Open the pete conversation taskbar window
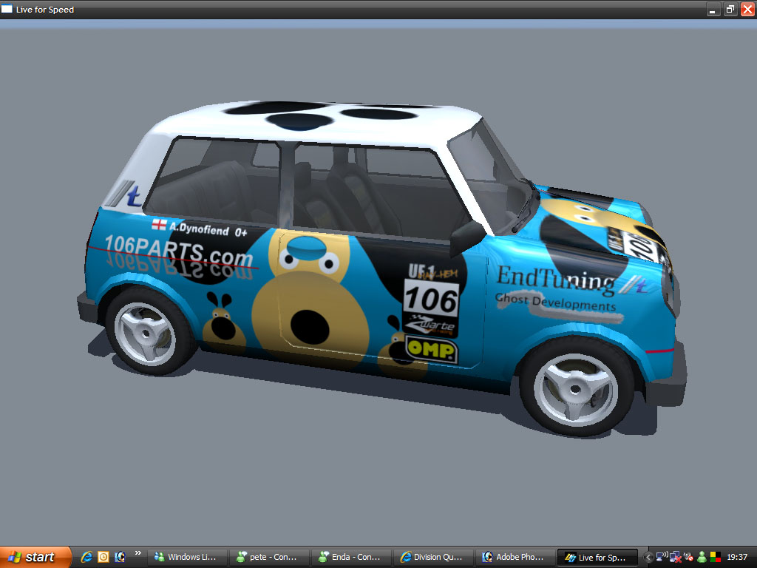757x568 pixels. (x=269, y=557)
